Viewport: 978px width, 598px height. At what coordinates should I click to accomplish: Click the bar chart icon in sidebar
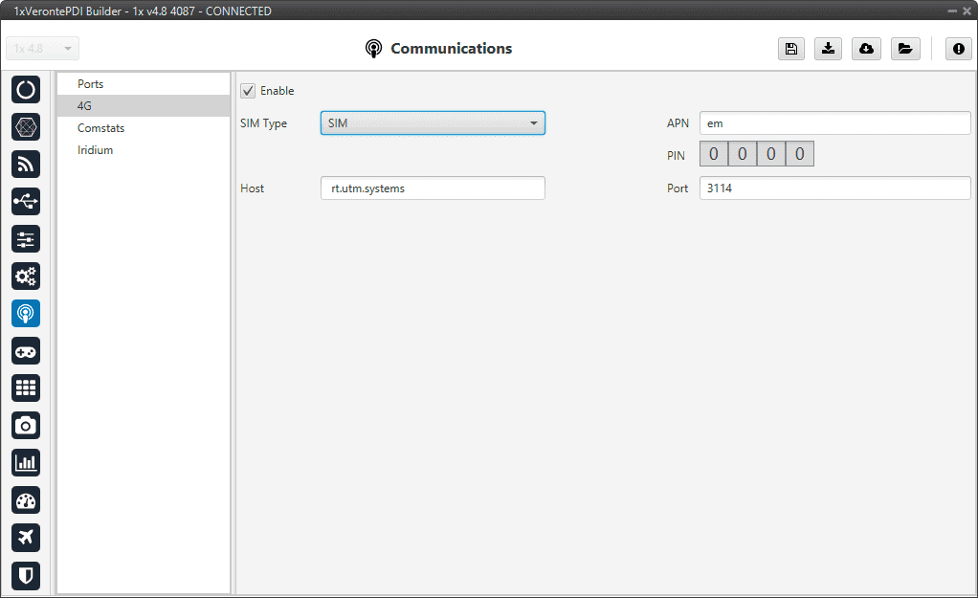[26, 463]
